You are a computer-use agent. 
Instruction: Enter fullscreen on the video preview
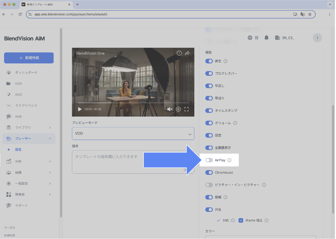pos(187,109)
